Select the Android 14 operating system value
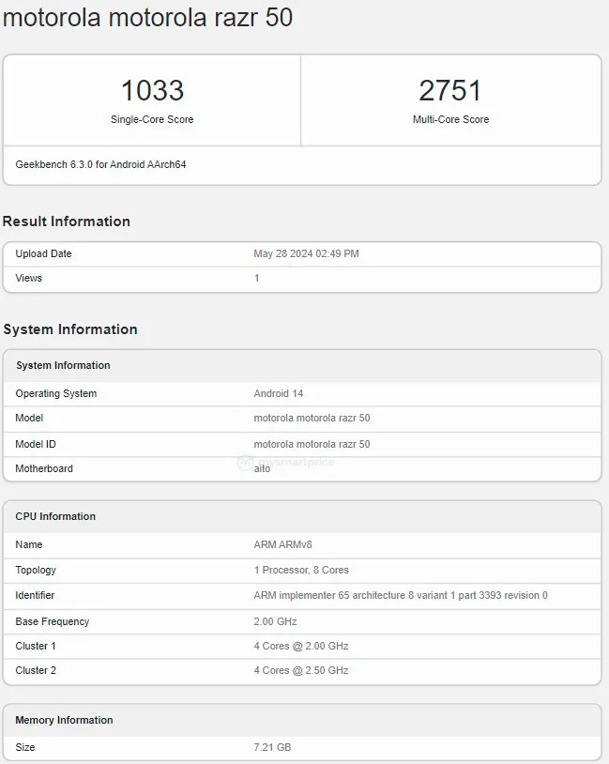This screenshot has height=764, width=609. (279, 393)
